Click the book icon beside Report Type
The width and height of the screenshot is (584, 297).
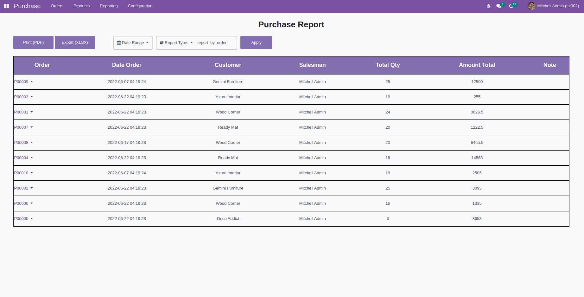[x=162, y=43]
